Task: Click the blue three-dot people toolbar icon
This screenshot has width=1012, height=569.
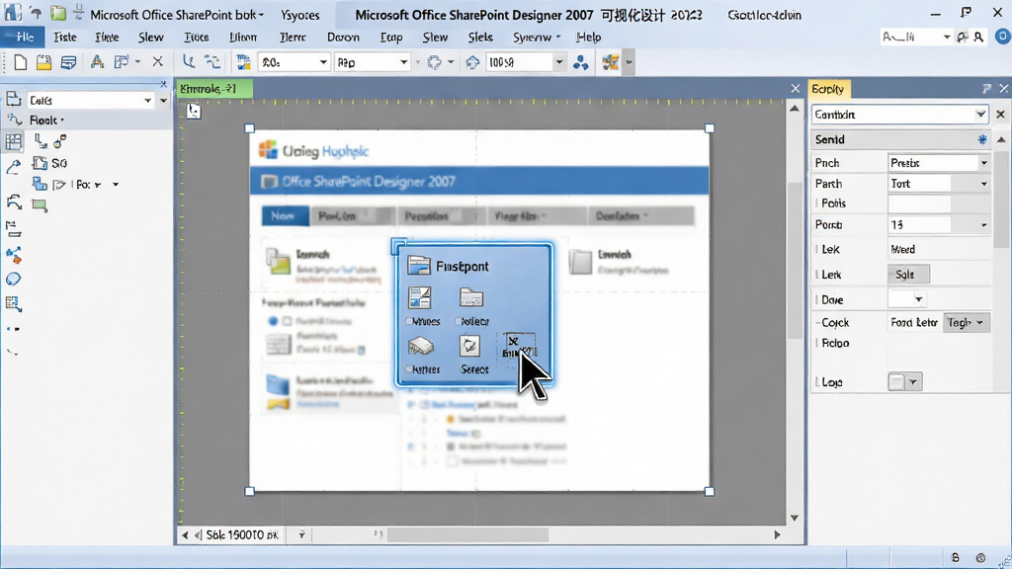Action: point(580,62)
